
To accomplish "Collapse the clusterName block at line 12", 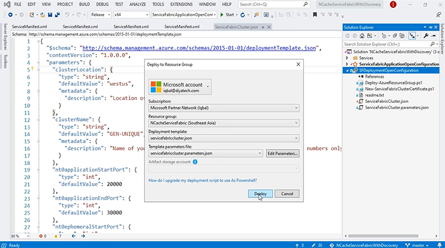I will coord(38,120).
